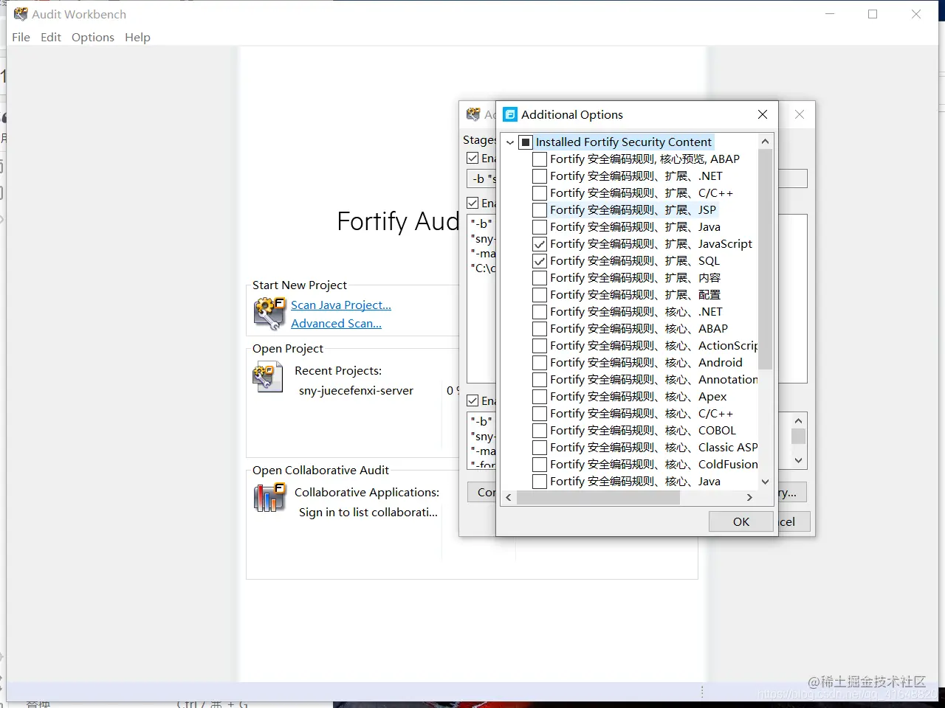The image size is (945, 708).
Task: Collapse the Installed Fortify Security Content tree
Action: coord(509,142)
